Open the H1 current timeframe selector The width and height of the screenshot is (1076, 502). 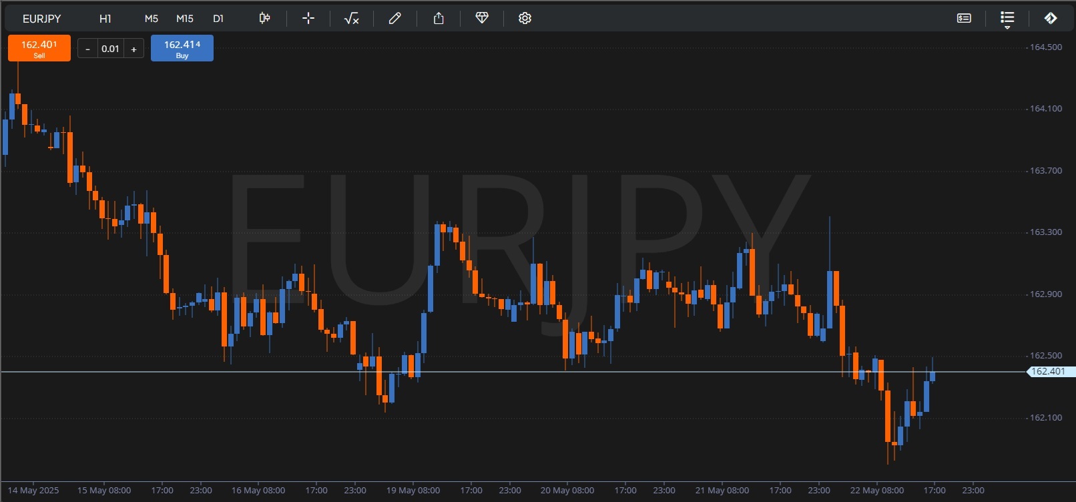(x=105, y=19)
